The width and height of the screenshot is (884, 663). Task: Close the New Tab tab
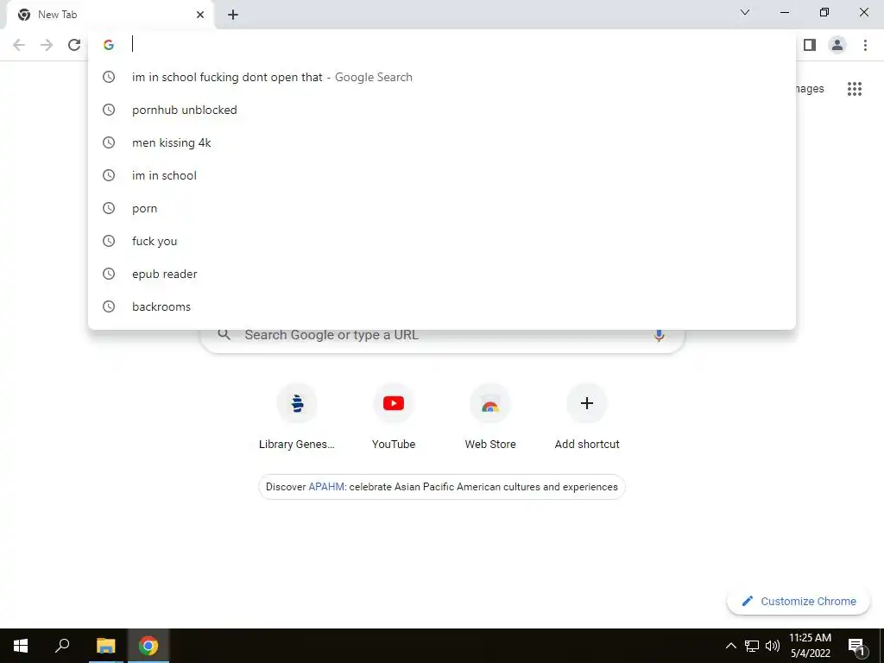point(200,15)
